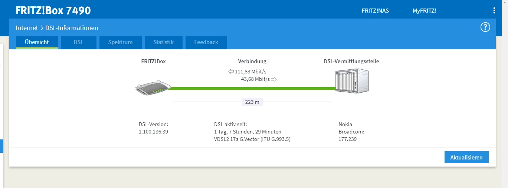
Task: Open the FRITZ!NAS link
Action: coord(375,11)
